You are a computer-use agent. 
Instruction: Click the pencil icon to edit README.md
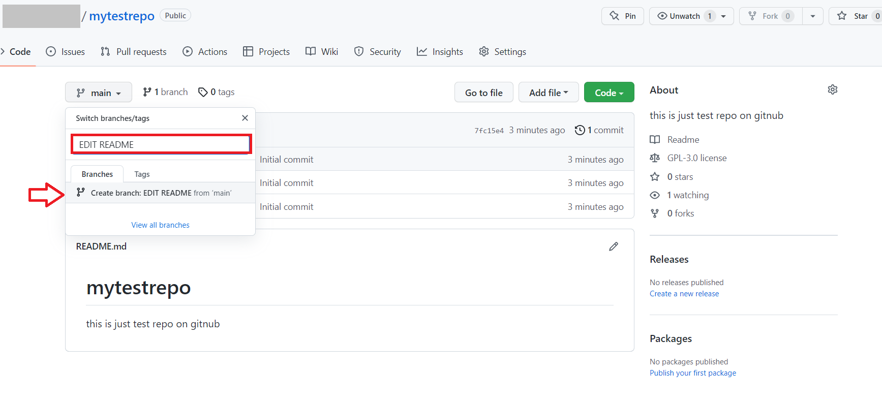click(x=614, y=246)
